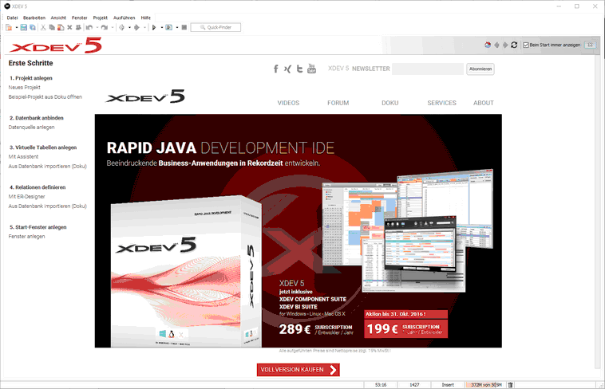The width and height of the screenshot is (605, 389).
Task: Open the run project dropdown arrow
Action: tap(162, 27)
